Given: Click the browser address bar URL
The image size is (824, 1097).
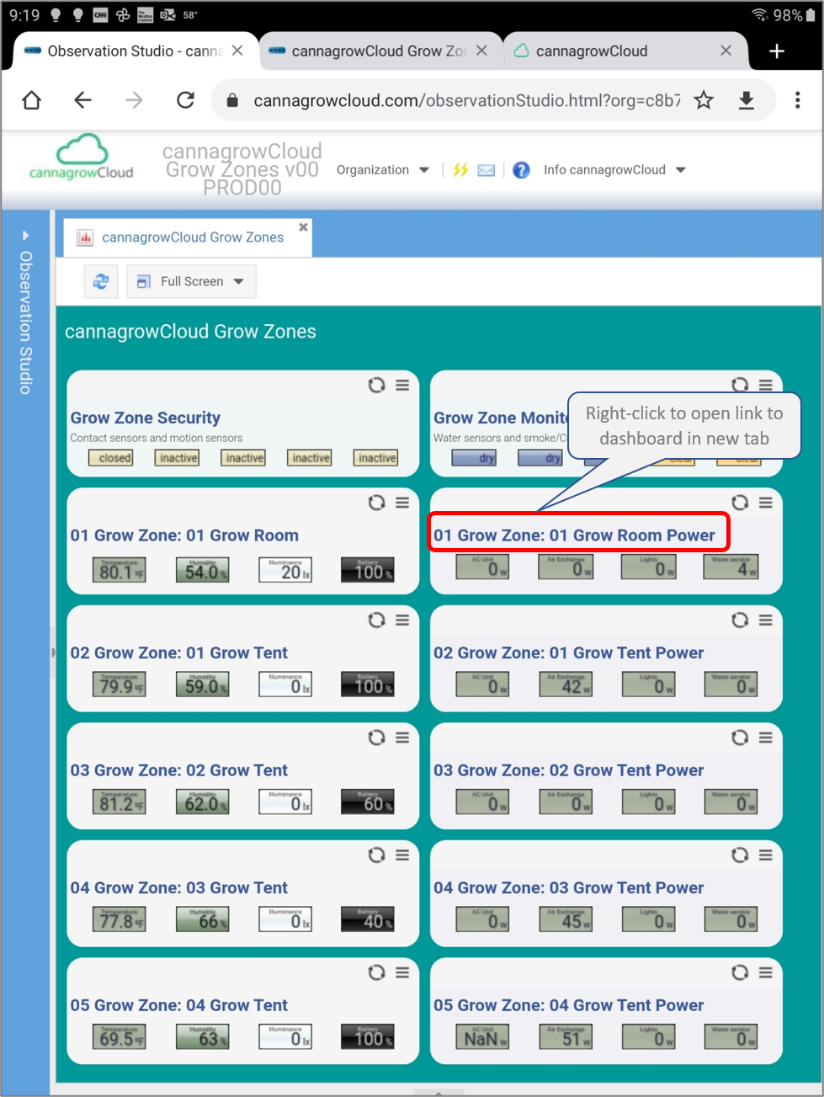Looking at the screenshot, I should tap(465, 101).
